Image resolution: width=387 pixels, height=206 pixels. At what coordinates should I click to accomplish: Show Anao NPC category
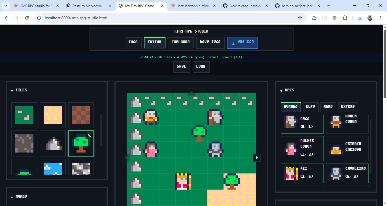pos(328,107)
